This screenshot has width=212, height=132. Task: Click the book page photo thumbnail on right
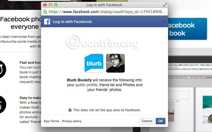(x=207, y=110)
